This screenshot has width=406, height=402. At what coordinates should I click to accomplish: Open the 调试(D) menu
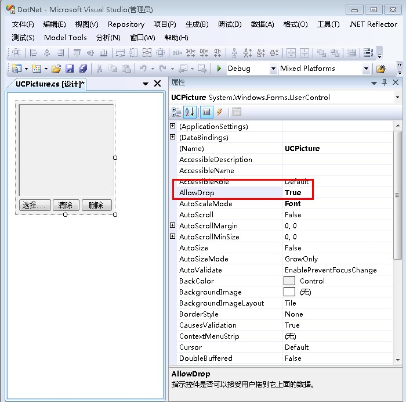coord(230,24)
